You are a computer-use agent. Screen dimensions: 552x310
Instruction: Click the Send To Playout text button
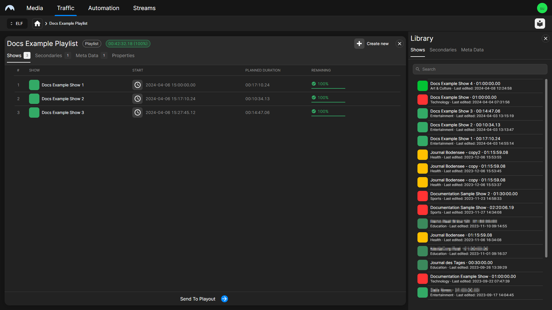(x=198, y=299)
